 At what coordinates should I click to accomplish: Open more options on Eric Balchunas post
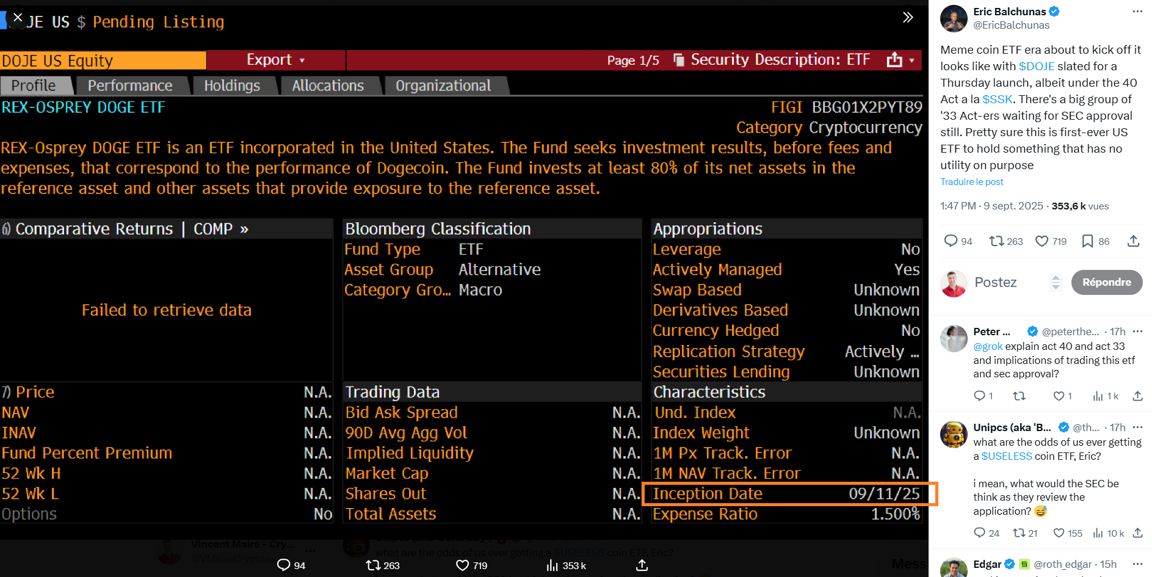[1137, 12]
